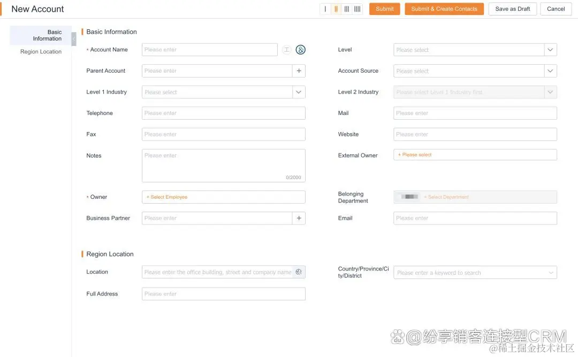578x357 pixels.
Task: Click the map locate icon in Location field
Action: point(299,272)
